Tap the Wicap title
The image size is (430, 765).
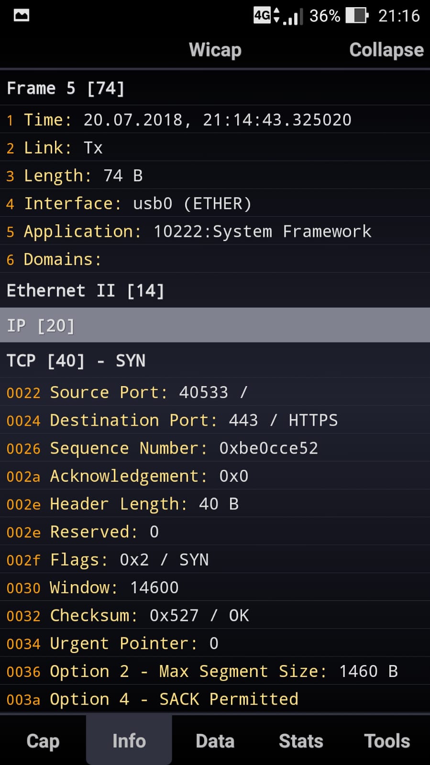[x=215, y=50]
